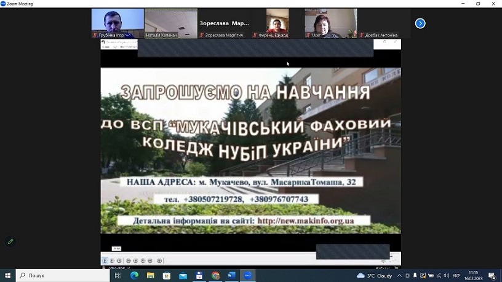Viewport: 502px width, 282px height.
Task: Open Google Chrome from the taskbar
Action: [x=215, y=275]
